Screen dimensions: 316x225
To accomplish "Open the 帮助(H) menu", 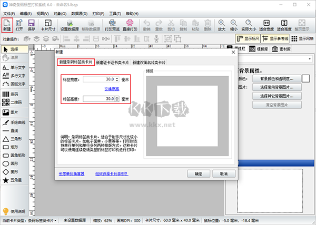I will point(132,14).
